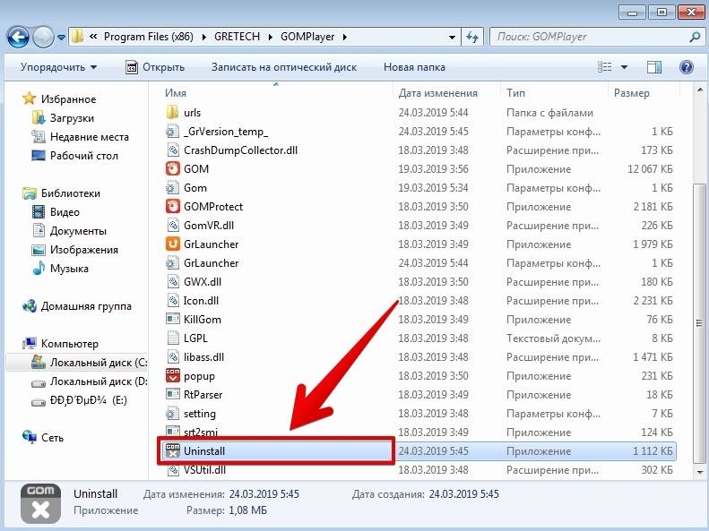Select the libass.dll file icon
709x531 pixels.
172,357
